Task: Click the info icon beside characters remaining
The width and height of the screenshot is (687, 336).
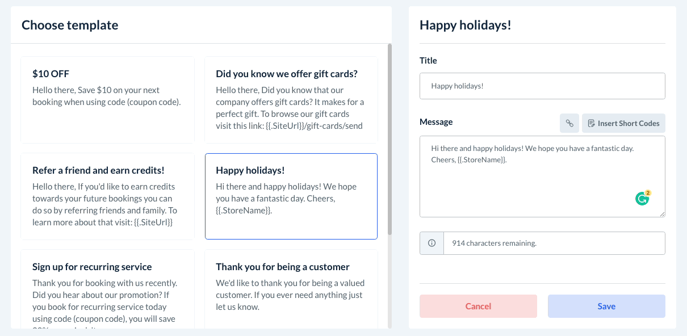Action: [x=432, y=243]
